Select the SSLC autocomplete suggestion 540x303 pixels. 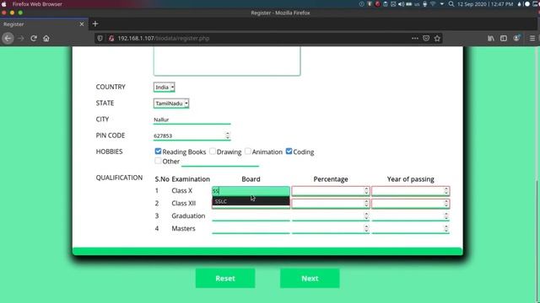pyautogui.click(x=251, y=201)
